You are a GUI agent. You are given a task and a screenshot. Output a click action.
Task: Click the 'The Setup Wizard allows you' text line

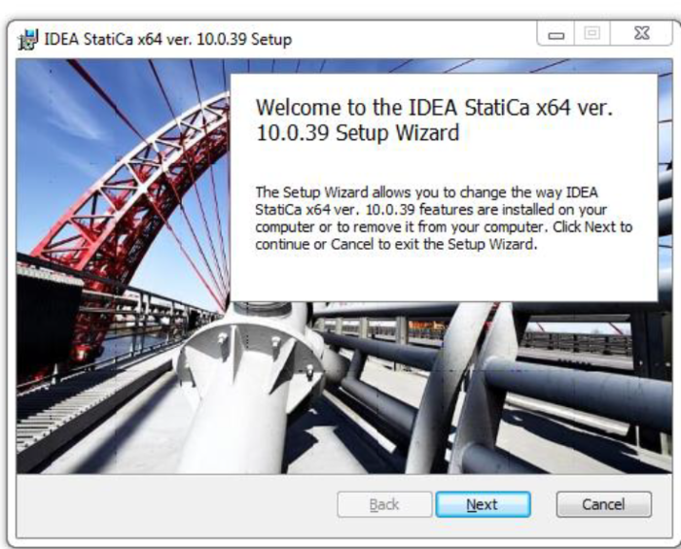426,192
